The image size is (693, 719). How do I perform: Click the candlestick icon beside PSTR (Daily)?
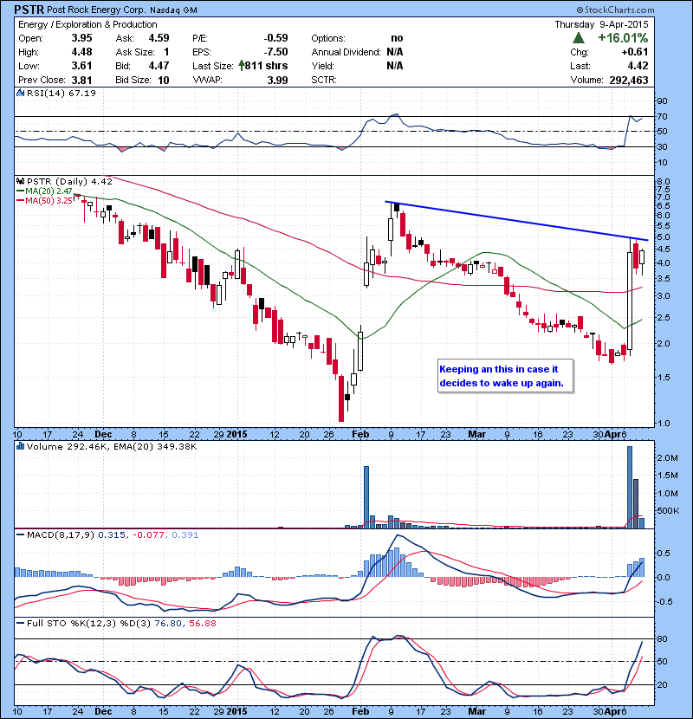[x=20, y=182]
